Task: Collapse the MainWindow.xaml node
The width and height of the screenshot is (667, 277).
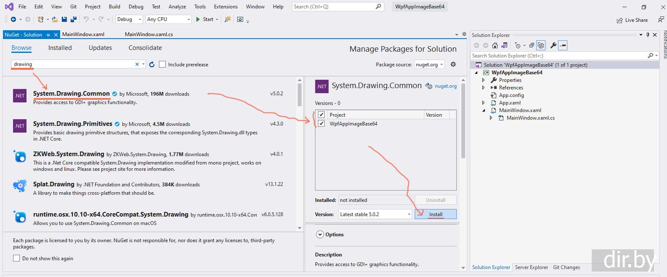Action: pyautogui.click(x=483, y=110)
